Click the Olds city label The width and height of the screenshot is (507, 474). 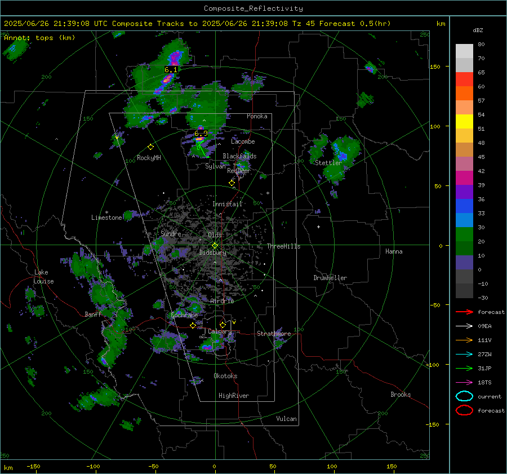click(x=215, y=235)
